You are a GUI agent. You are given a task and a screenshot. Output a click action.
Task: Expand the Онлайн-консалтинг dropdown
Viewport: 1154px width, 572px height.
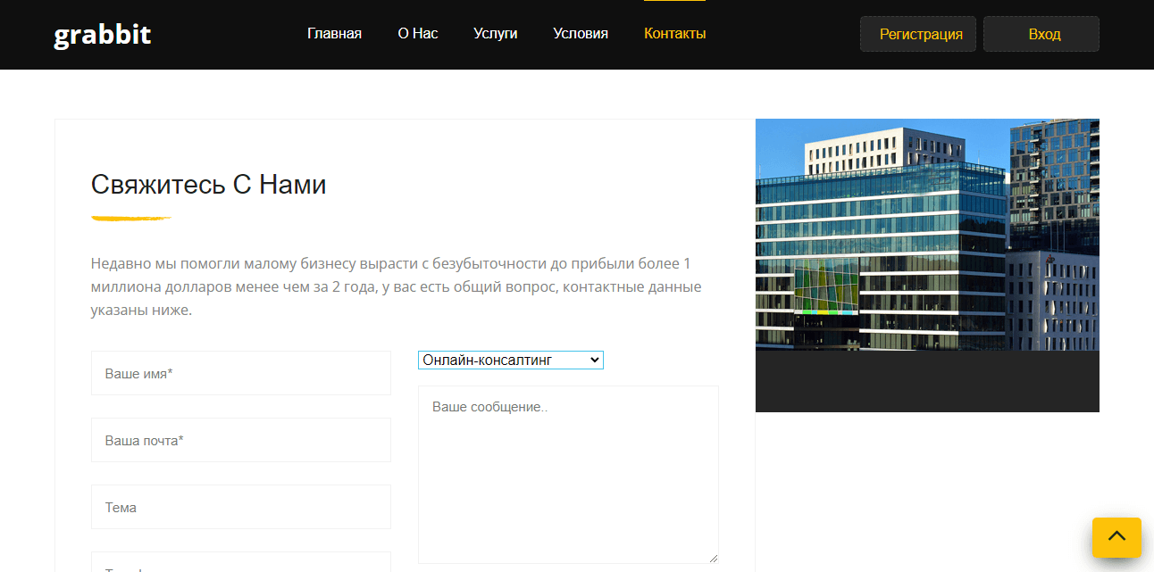tap(510, 360)
